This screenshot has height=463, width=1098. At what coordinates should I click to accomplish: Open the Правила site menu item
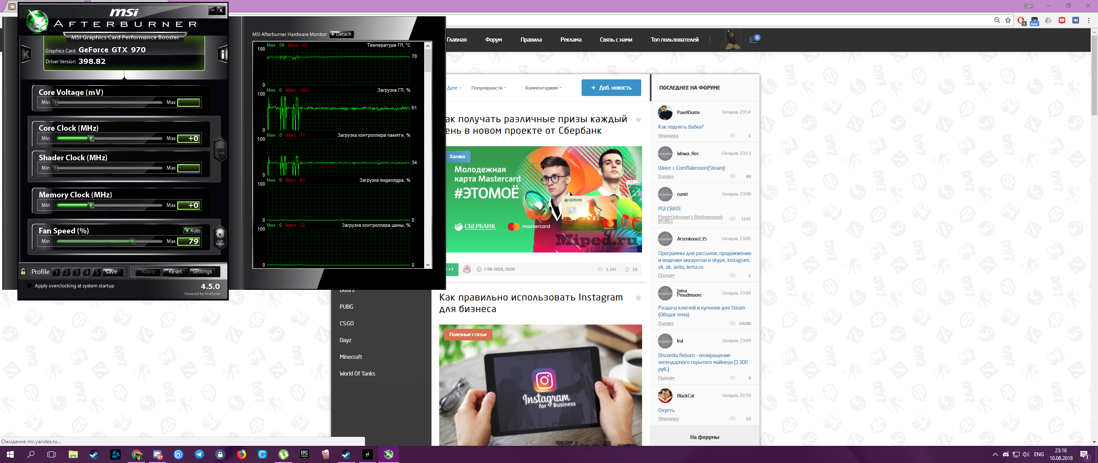click(x=531, y=39)
